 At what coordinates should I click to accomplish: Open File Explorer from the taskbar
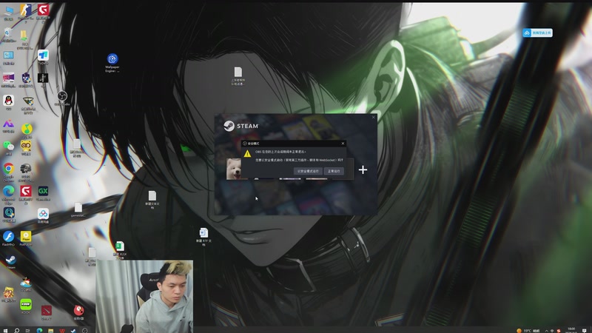pos(50,330)
